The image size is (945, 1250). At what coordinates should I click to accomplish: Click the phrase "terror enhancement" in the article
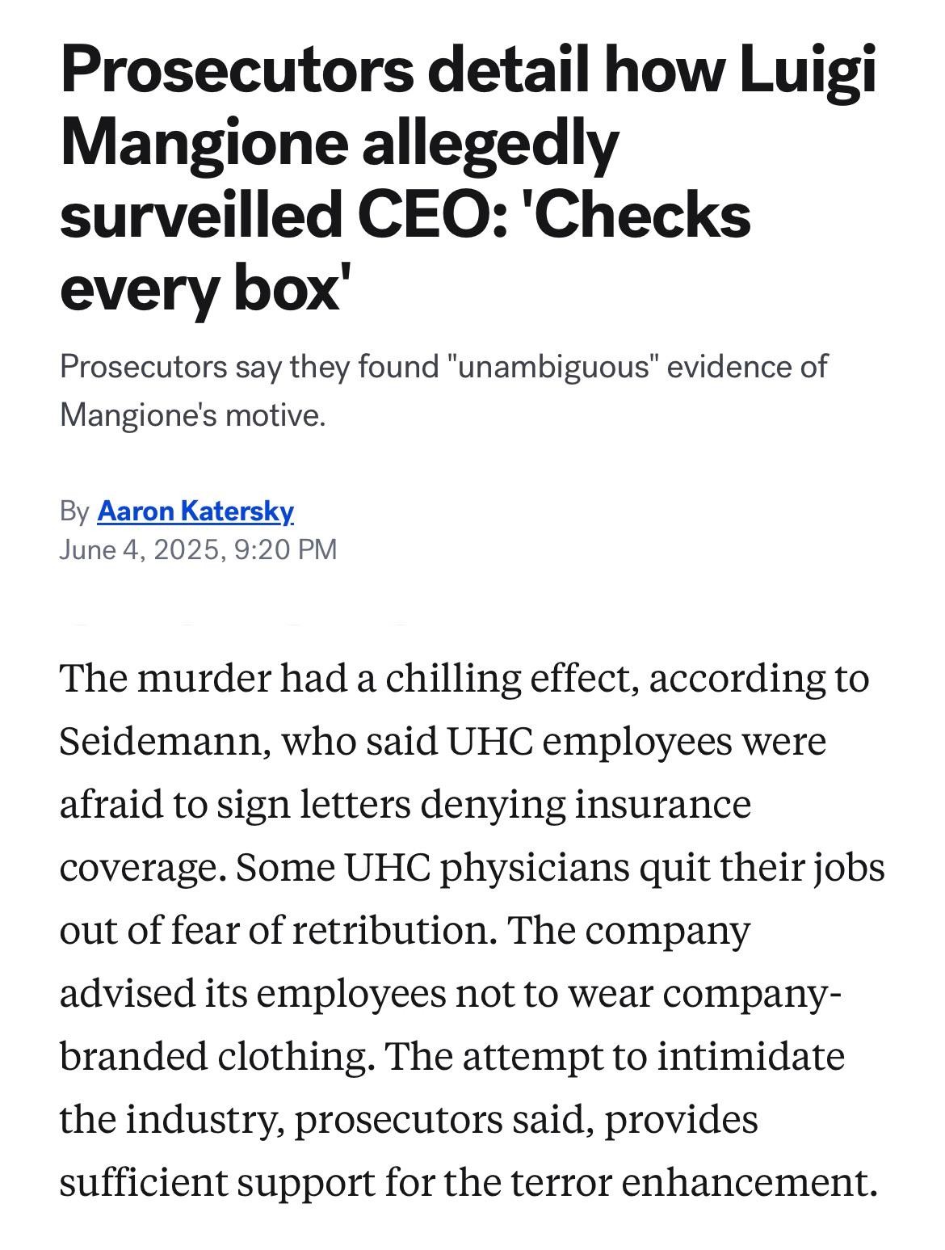point(691,1182)
